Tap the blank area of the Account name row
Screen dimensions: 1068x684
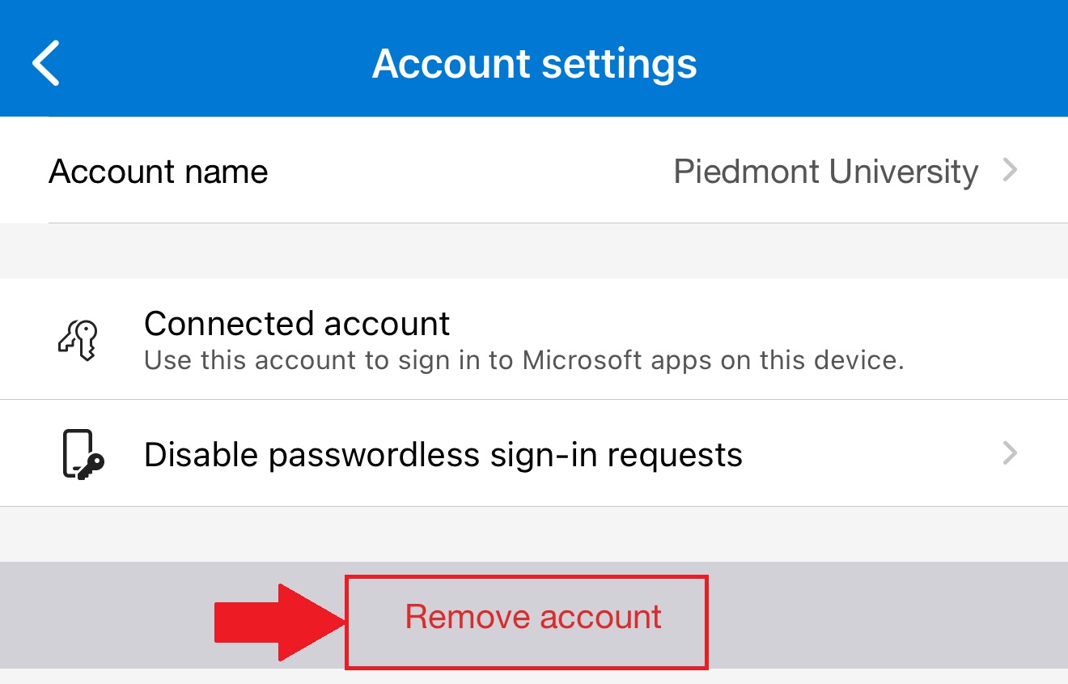(469, 172)
